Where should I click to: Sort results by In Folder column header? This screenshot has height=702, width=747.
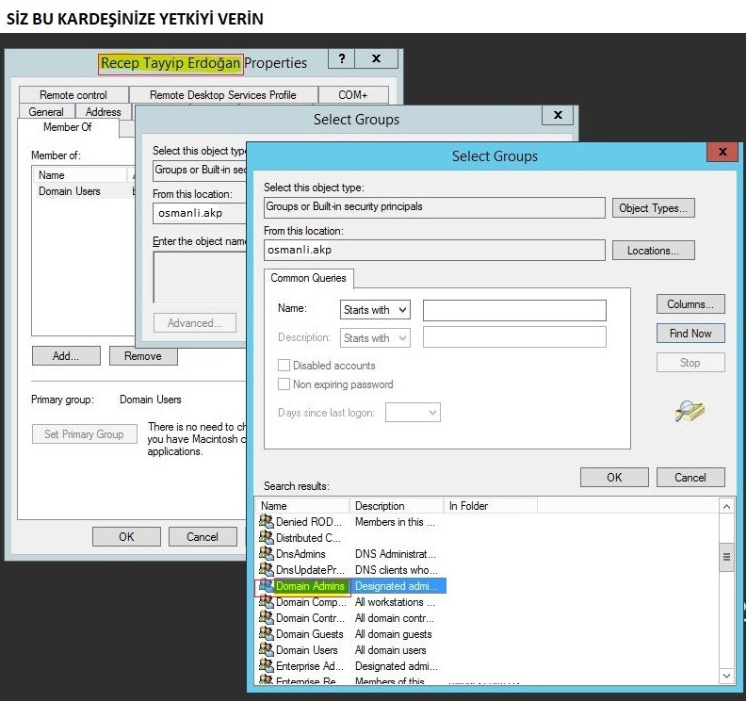[490, 506]
